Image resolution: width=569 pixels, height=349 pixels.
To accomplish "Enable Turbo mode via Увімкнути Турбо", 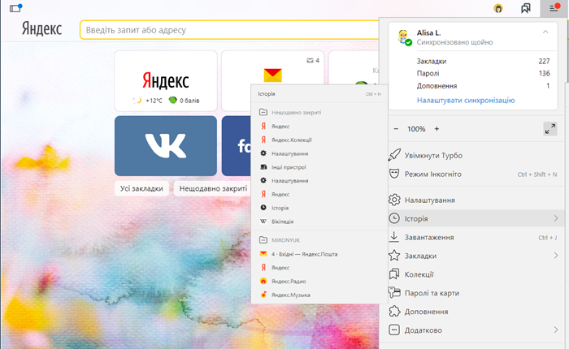I will point(476,156).
